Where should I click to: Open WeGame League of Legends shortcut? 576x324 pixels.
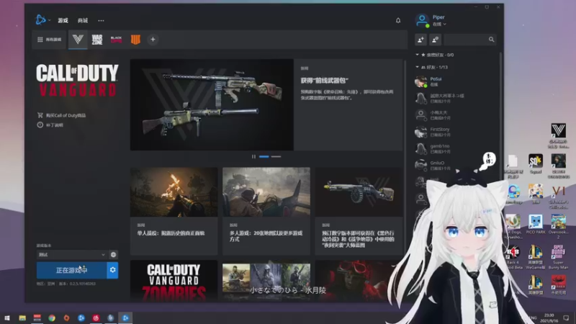tap(536, 257)
